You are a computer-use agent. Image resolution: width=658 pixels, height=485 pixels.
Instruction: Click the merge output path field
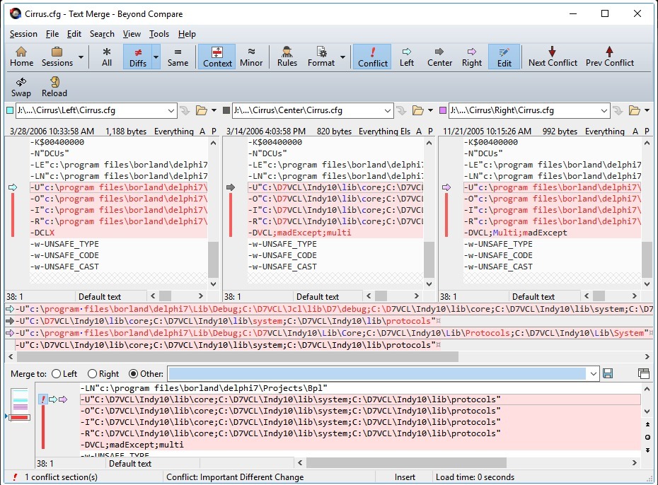376,373
